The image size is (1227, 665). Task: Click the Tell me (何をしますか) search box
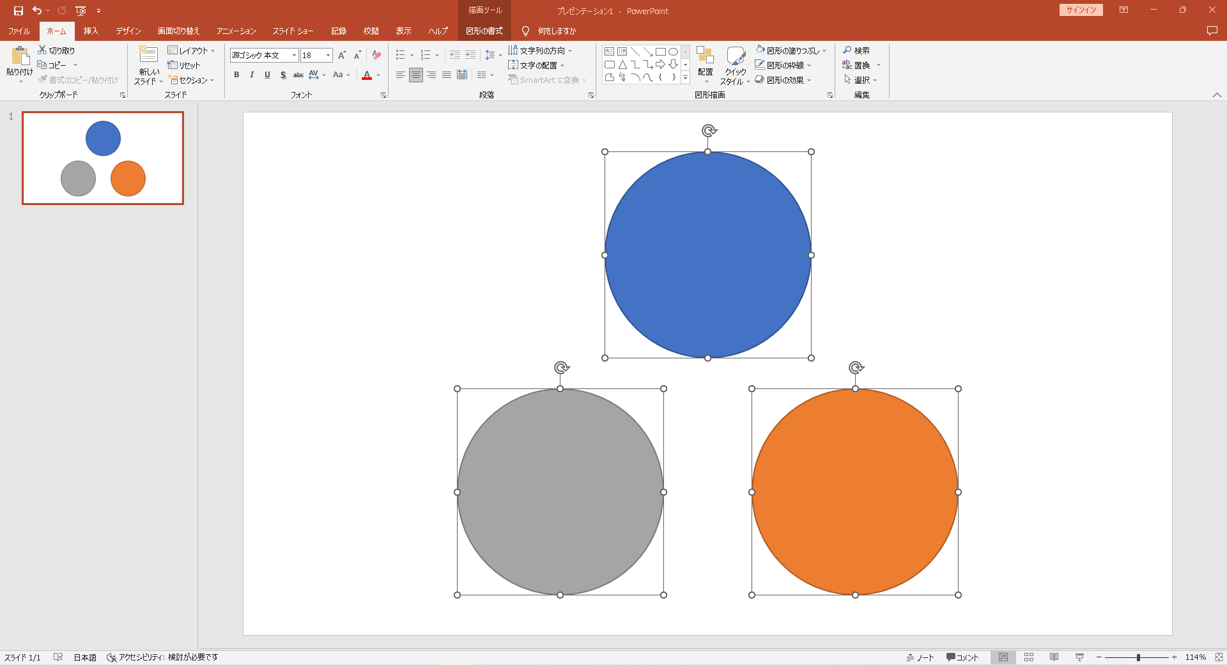(x=550, y=31)
